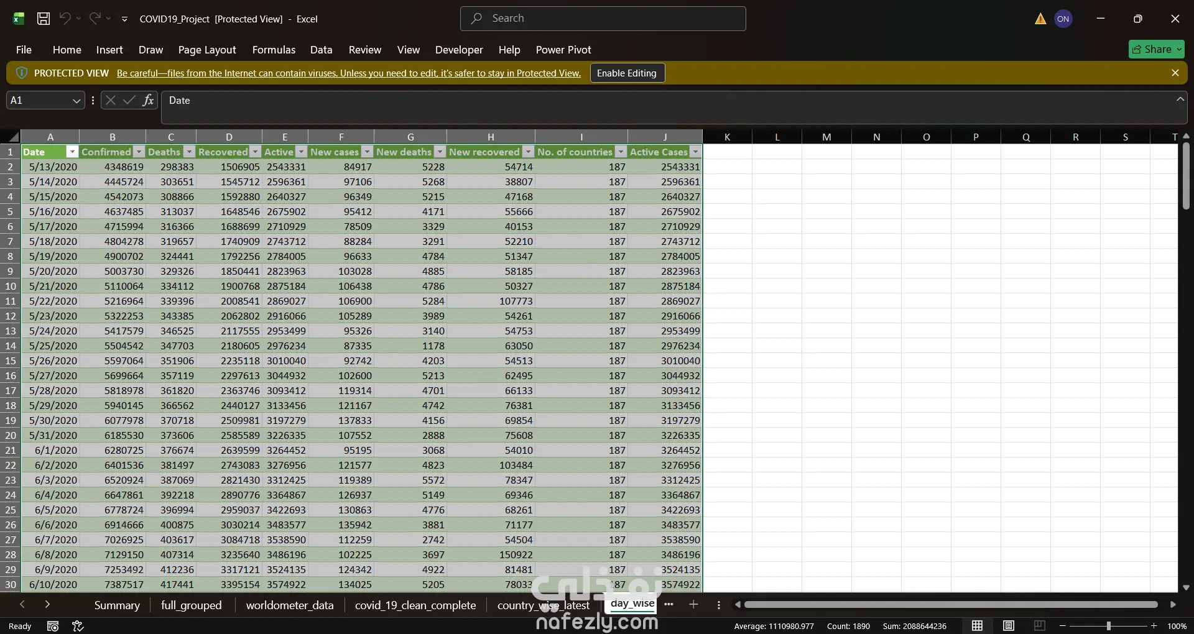Open the Formulas ribbon tab

[x=274, y=50]
